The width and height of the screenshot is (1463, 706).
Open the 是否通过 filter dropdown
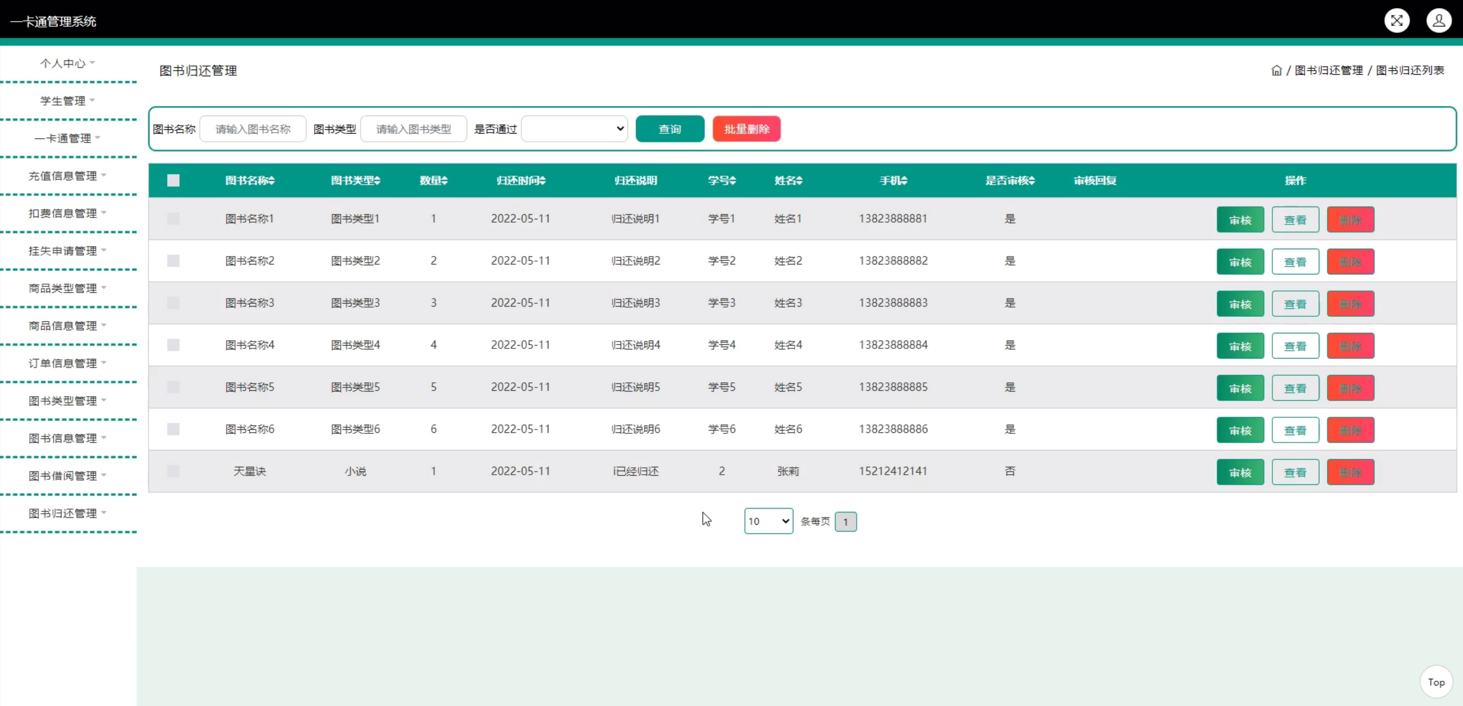point(574,129)
